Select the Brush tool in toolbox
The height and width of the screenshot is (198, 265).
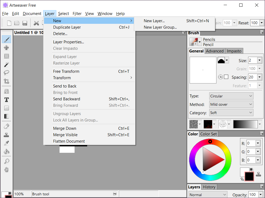click(x=6, y=39)
